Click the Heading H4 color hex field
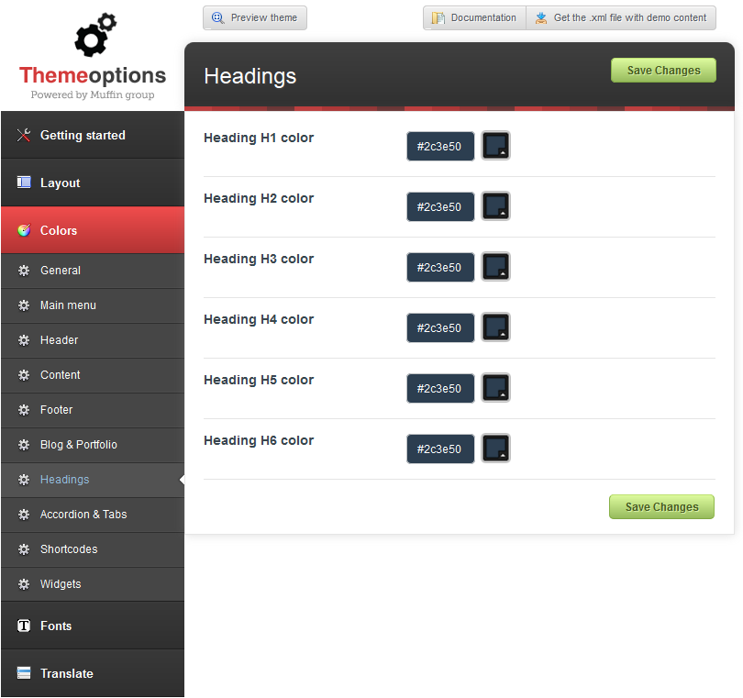This screenshot has width=743, height=698. coord(440,328)
